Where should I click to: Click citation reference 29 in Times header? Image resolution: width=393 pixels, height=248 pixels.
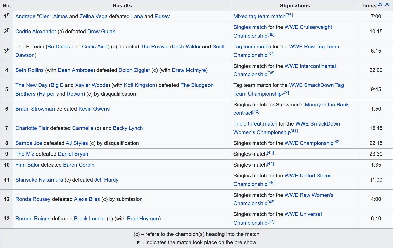click(x=380, y=4)
